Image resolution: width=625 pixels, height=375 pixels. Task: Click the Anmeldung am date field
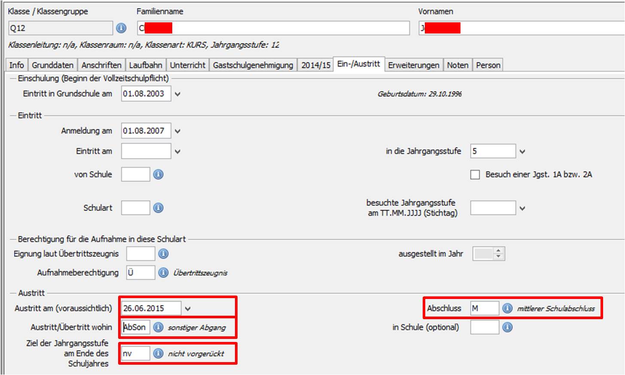[x=146, y=131]
